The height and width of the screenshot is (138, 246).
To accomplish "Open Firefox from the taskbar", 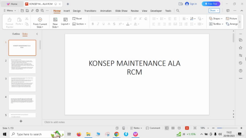I will coord(79,134).
